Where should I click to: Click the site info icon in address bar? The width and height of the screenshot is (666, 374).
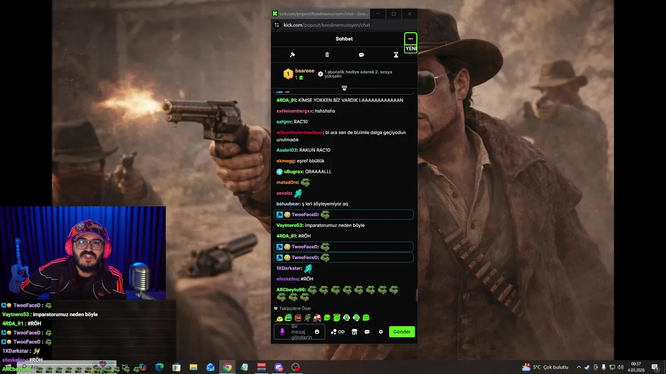[277, 25]
